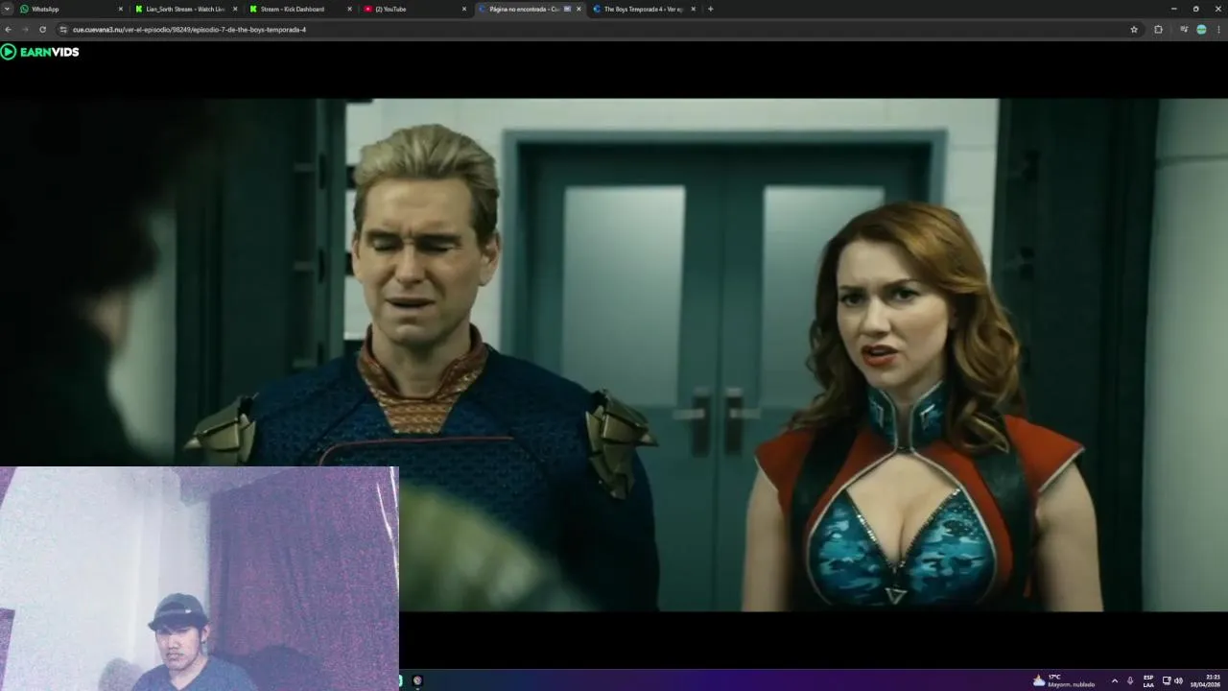
Task: Click the webcam overlay thumbnail
Action: coord(199,579)
